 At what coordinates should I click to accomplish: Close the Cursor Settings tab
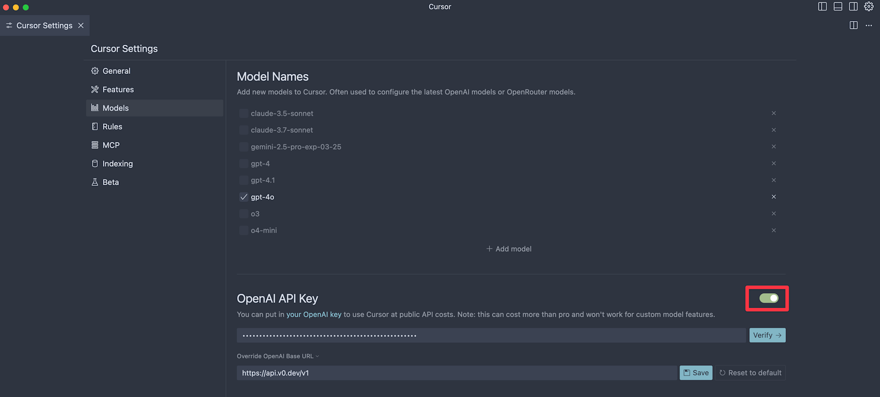pyautogui.click(x=81, y=25)
